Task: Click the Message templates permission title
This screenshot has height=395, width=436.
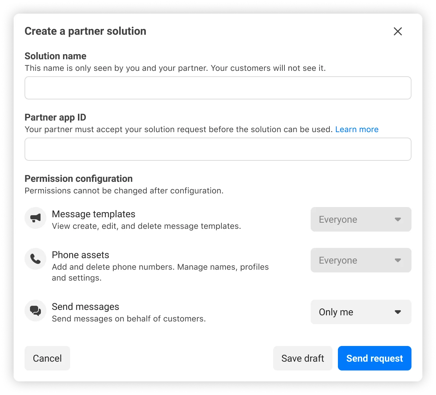Action: click(x=94, y=214)
